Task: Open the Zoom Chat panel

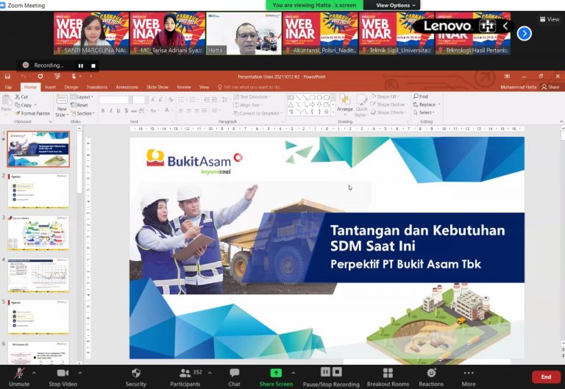Action: (x=234, y=377)
